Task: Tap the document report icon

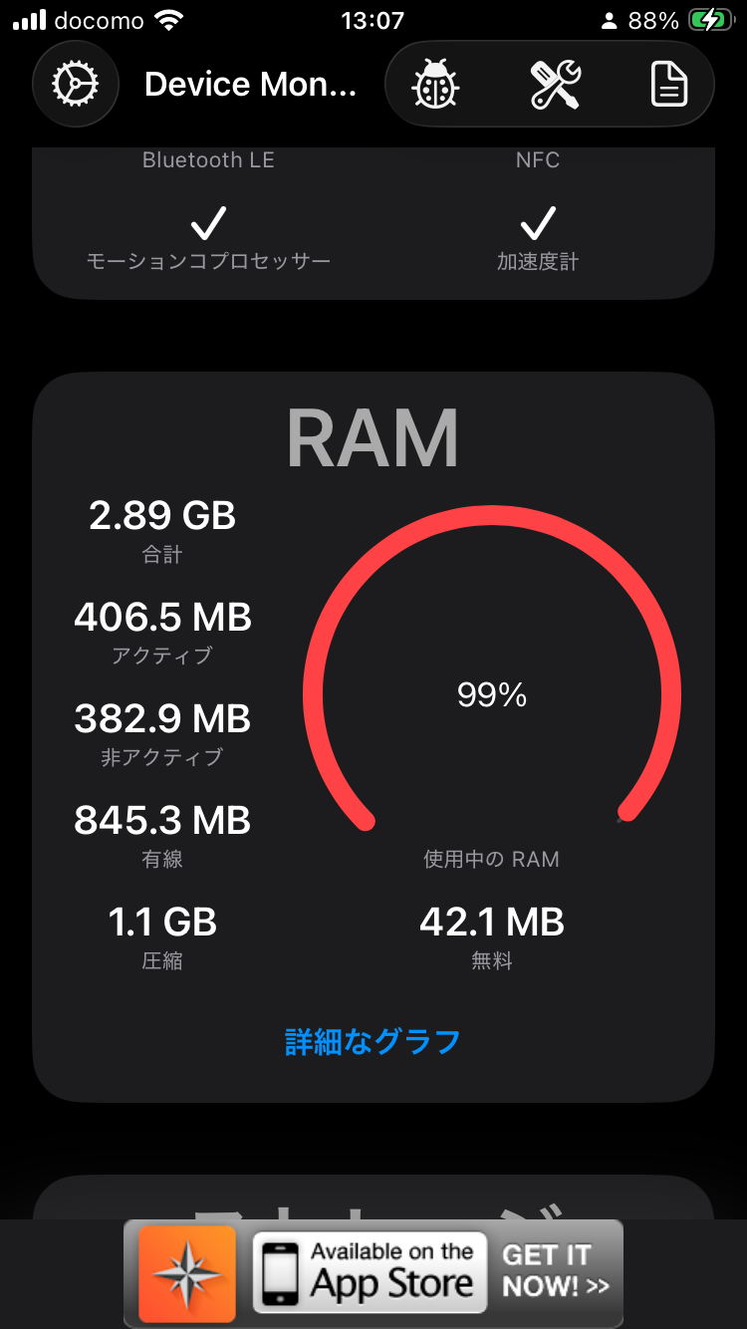Action: (x=669, y=85)
